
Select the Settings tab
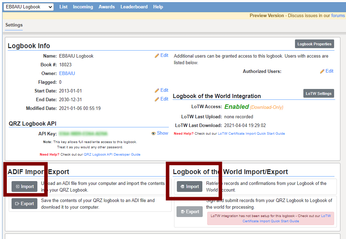click(x=14, y=25)
